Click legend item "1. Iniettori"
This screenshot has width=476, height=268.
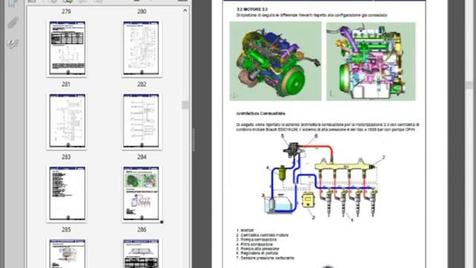pyautogui.click(x=245, y=230)
